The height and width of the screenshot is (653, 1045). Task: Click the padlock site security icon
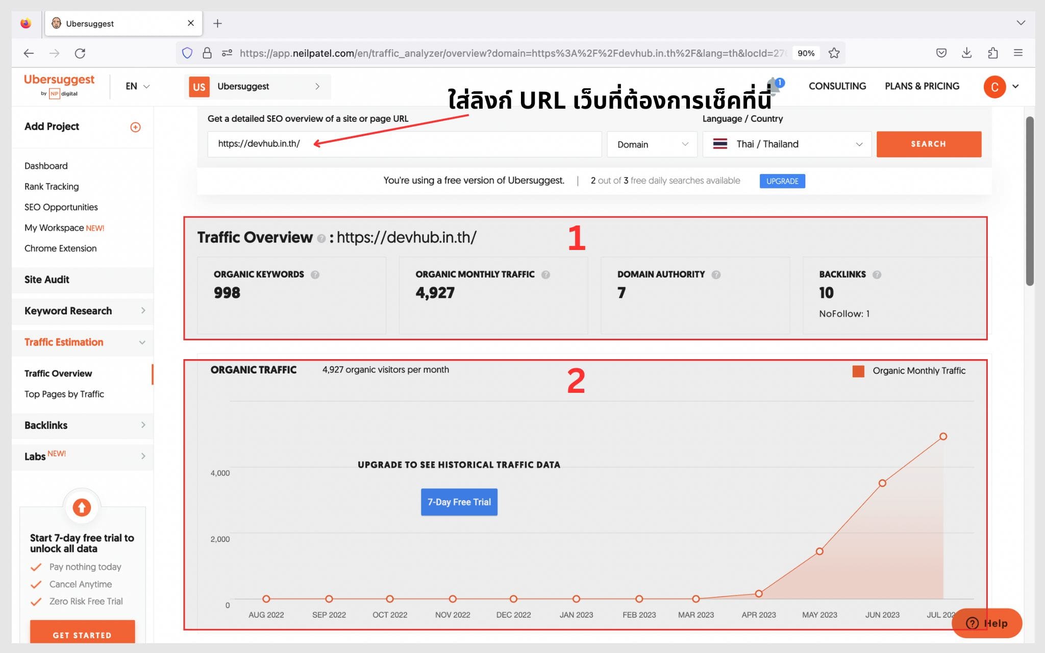tap(207, 53)
